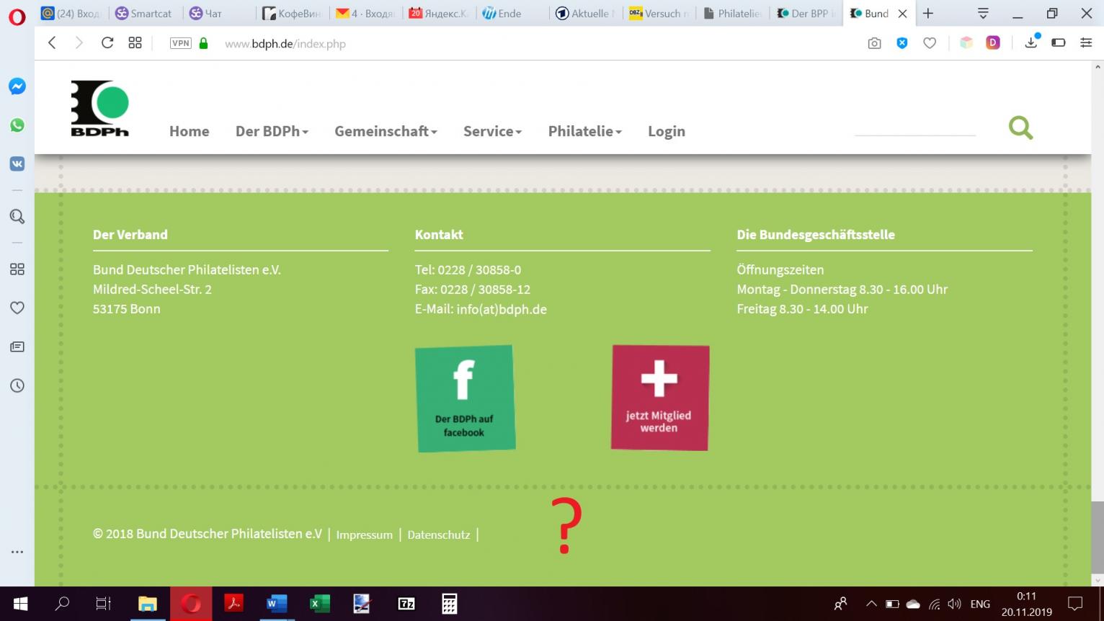Add page to bookmarks heart

tap(930, 43)
